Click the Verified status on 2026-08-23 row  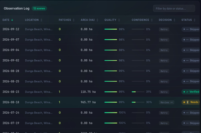[x=191, y=92]
